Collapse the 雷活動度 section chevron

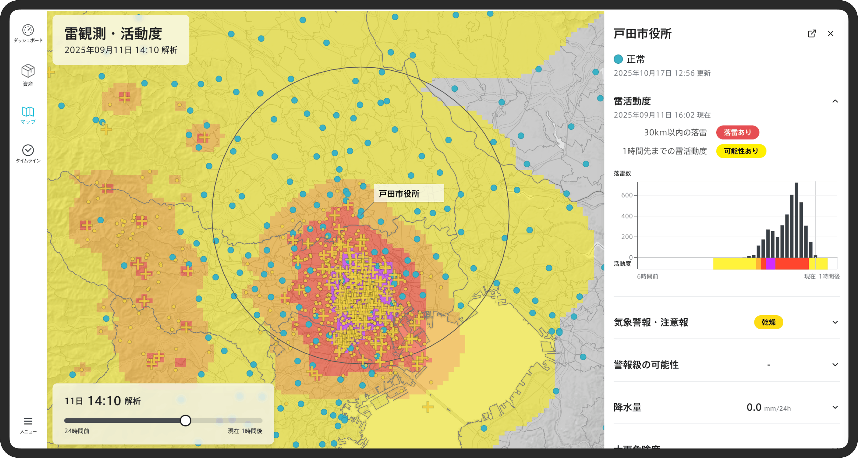[835, 101]
